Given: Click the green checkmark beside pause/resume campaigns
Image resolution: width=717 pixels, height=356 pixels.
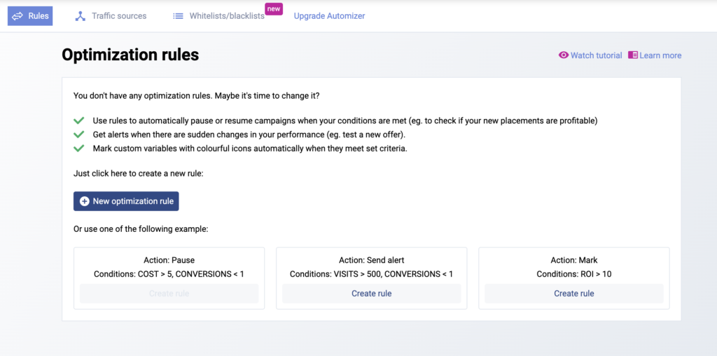Looking at the screenshot, I should [79, 121].
